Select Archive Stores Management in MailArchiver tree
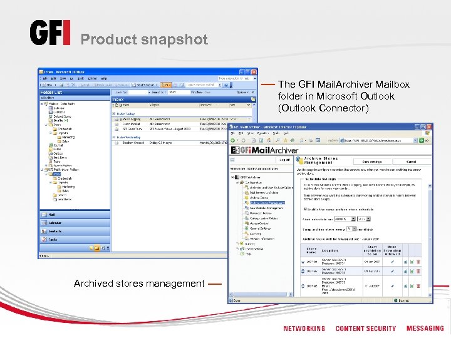Image resolution: width=451 pixels, height=338 pixels. (267, 203)
